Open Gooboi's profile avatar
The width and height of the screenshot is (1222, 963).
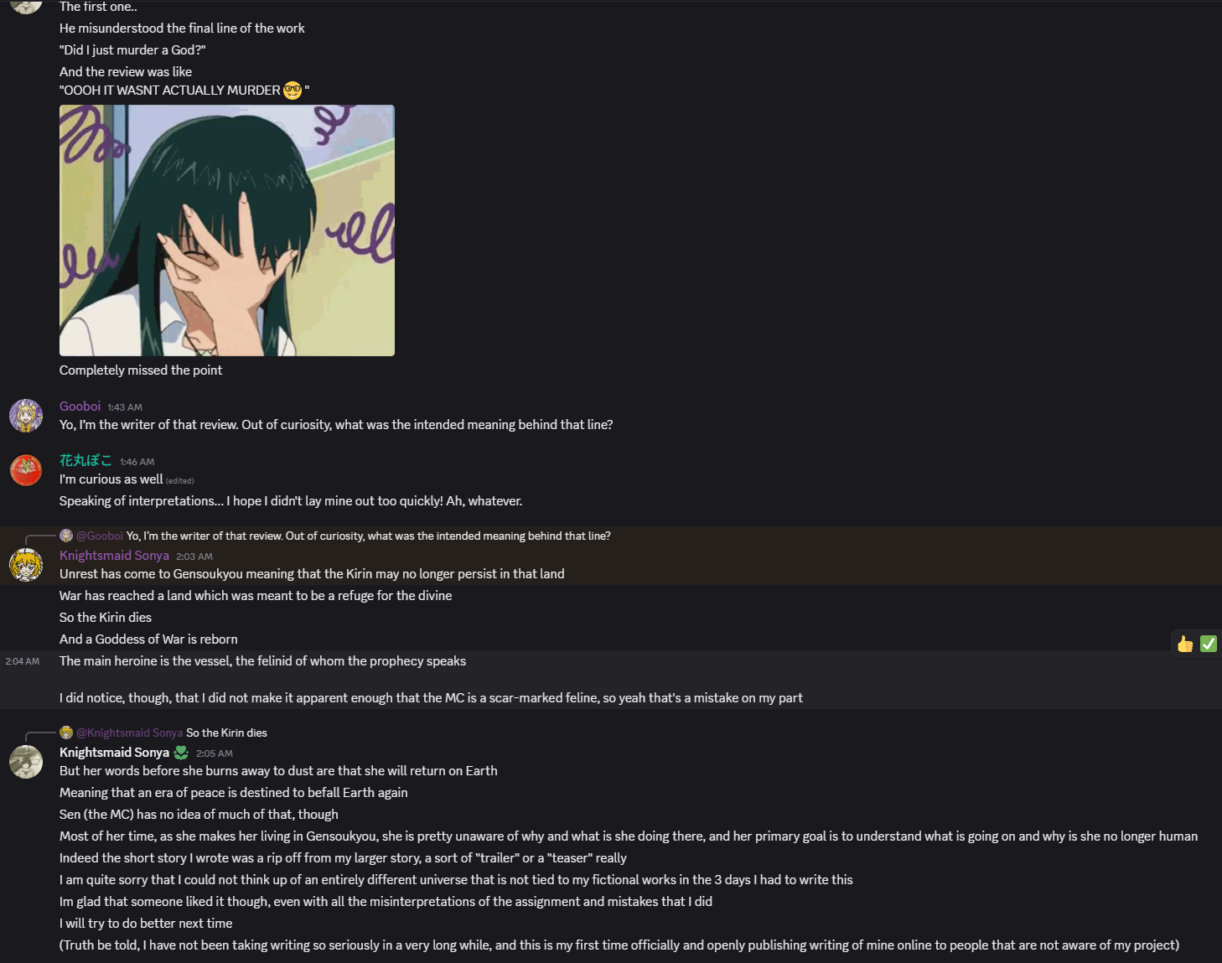tap(26, 416)
